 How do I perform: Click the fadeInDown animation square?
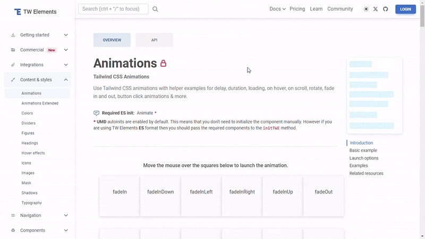(160, 192)
